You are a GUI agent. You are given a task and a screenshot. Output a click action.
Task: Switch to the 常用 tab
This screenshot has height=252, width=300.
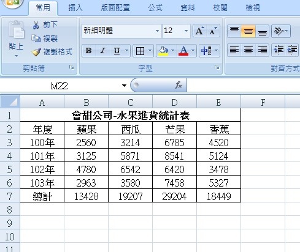(x=43, y=8)
